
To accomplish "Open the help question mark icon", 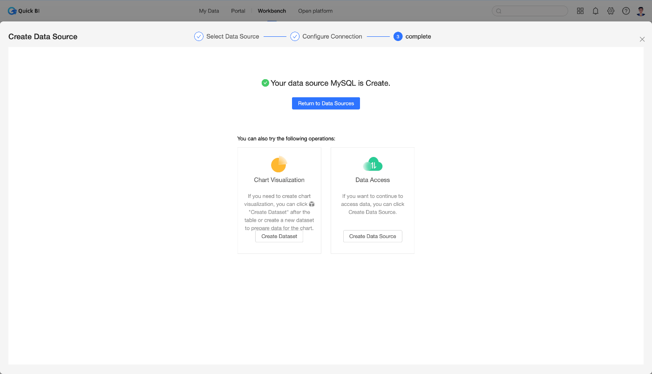I will tap(626, 11).
